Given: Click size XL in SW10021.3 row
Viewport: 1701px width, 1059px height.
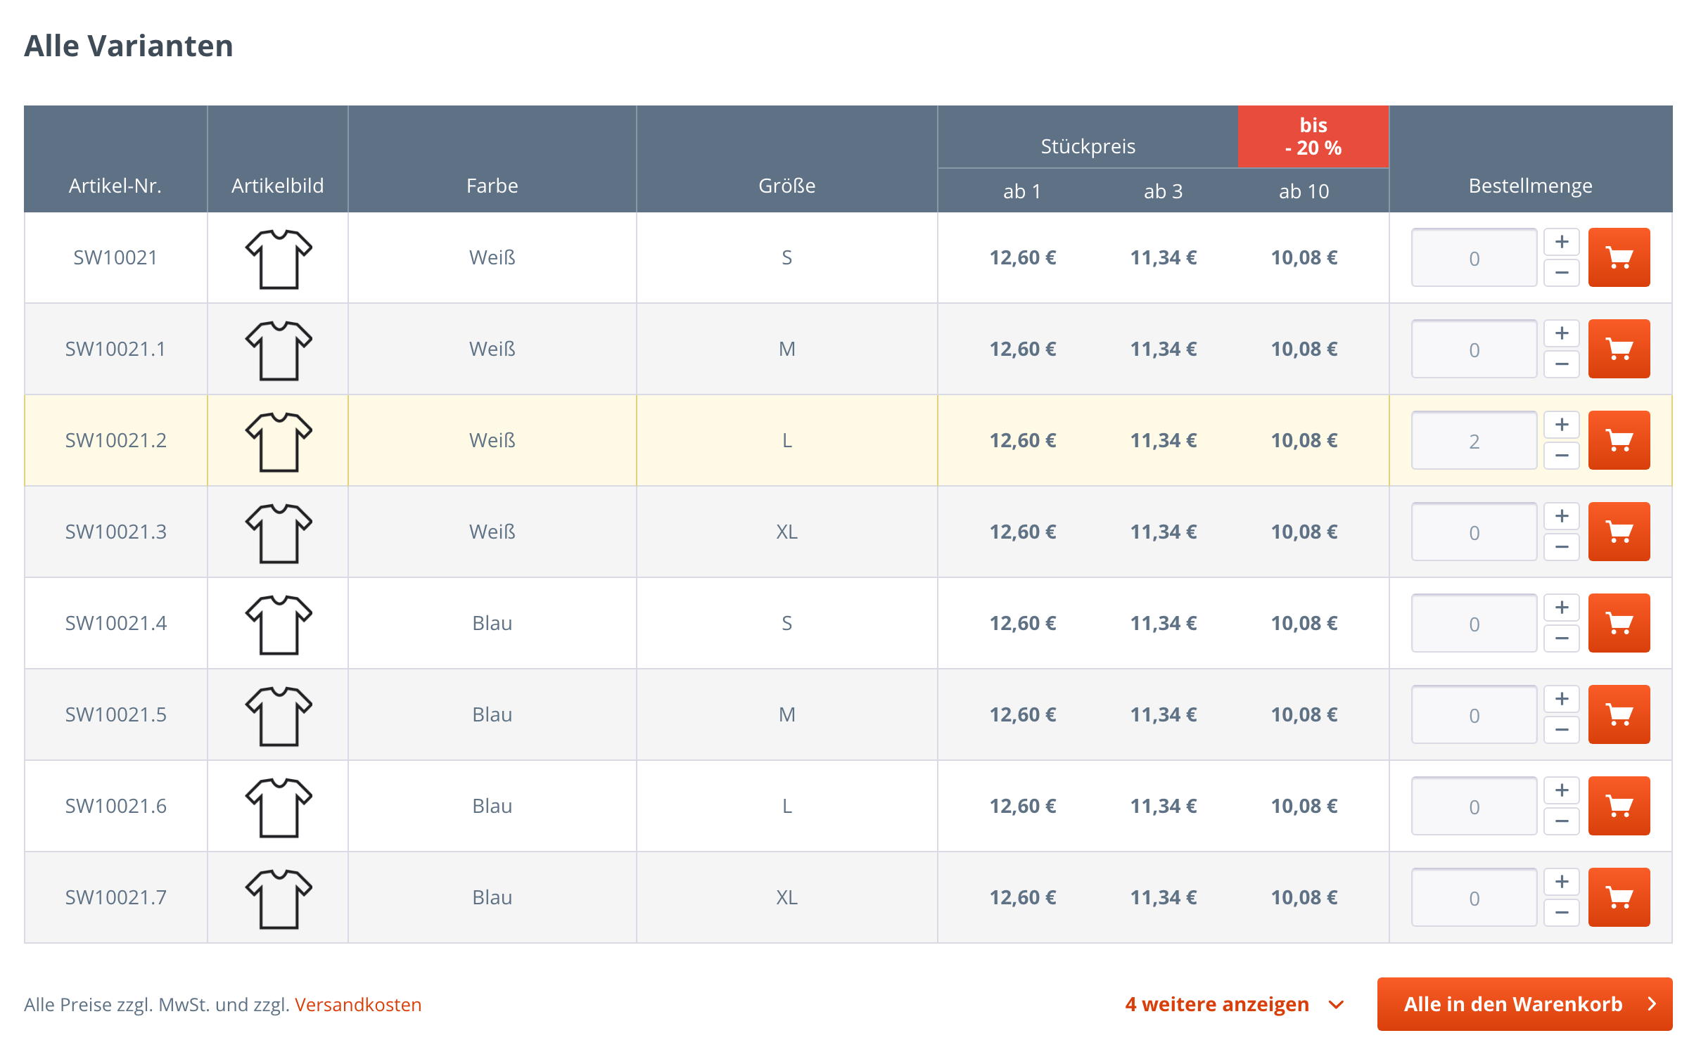Looking at the screenshot, I should click(786, 532).
